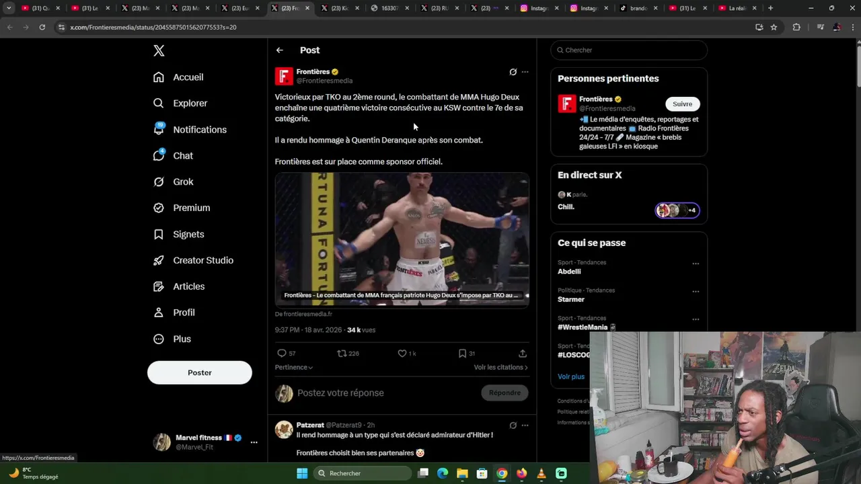The width and height of the screenshot is (861, 484).
Task: Click Grok icon on Frontières post header
Action: (x=513, y=72)
